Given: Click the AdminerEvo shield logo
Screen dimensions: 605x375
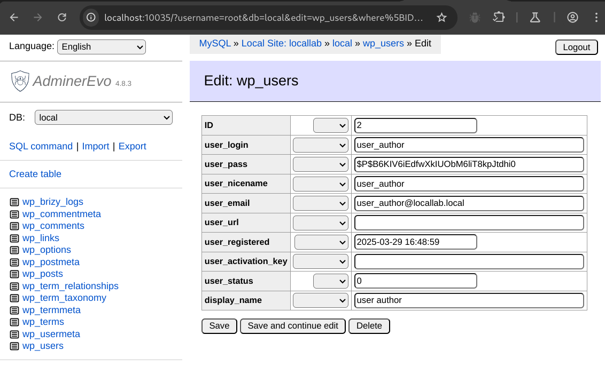Looking at the screenshot, I should (x=20, y=81).
